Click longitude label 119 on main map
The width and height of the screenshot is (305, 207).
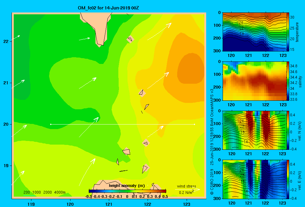point(31,204)
